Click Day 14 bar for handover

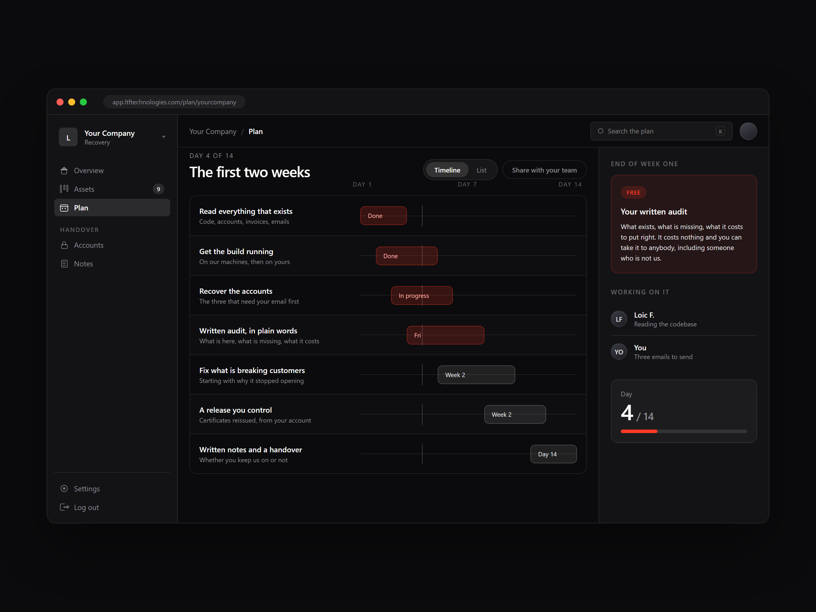[x=553, y=454]
